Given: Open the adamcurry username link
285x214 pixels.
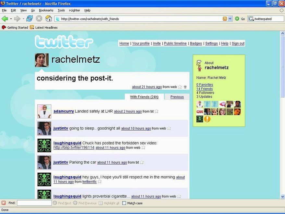Looking at the screenshot, I should pyautogui.click(x=64, y=111).
